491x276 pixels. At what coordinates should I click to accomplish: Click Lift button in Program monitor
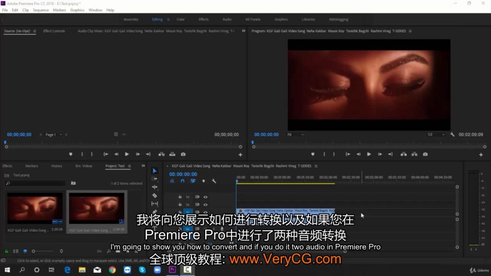coord(404,154)
